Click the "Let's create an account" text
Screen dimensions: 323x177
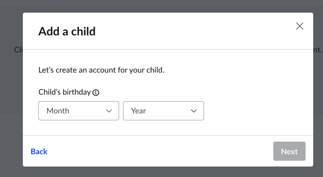coord(101,70)
